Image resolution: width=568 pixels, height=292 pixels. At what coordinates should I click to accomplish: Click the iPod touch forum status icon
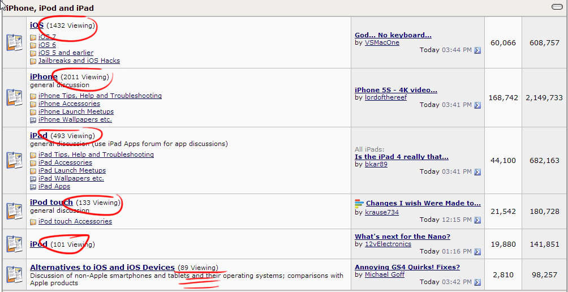pyautogui.click(x=15, y=211)
